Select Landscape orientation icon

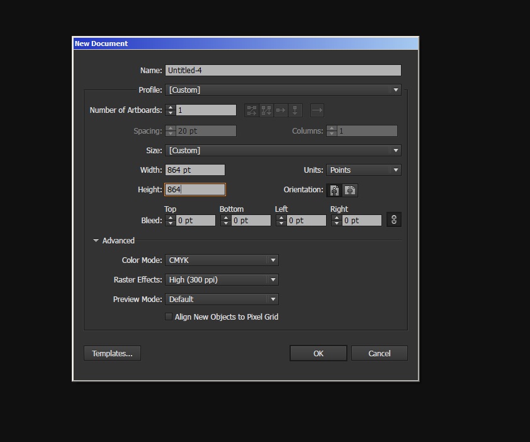(x=350, y=190)
